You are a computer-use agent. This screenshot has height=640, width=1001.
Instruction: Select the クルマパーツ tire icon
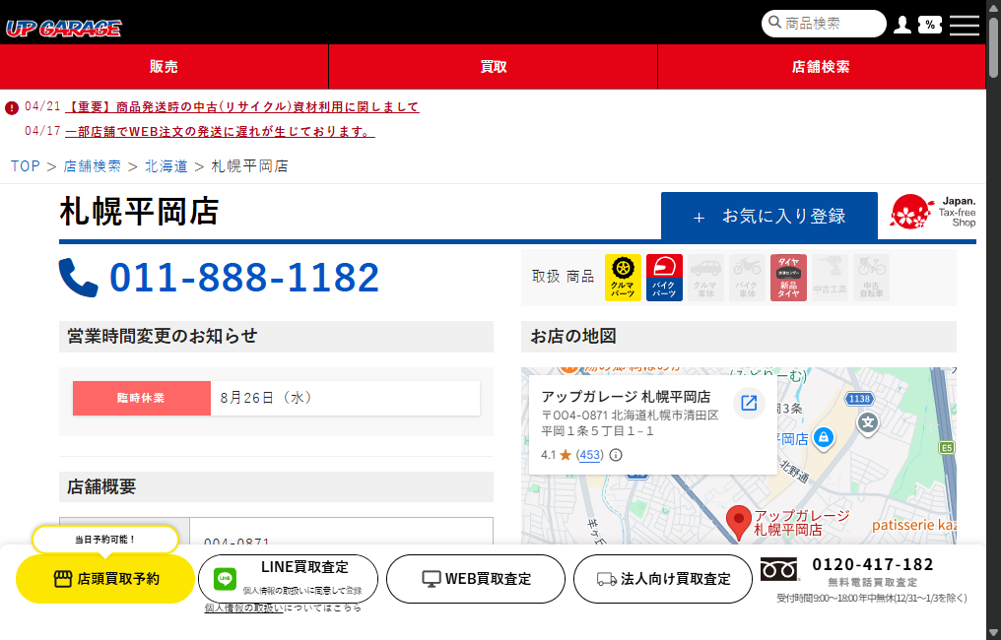pyautogui.click(x=623, y=278)
